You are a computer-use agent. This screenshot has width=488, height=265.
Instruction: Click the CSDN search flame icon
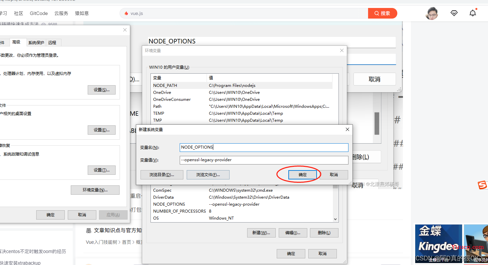click(x=126, y=14)
